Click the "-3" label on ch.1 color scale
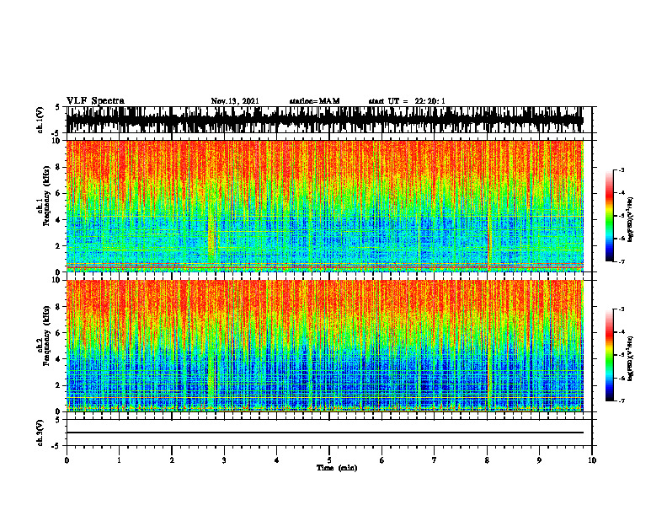Viewport: 667px width, 516px height. (x=621, y=170)
